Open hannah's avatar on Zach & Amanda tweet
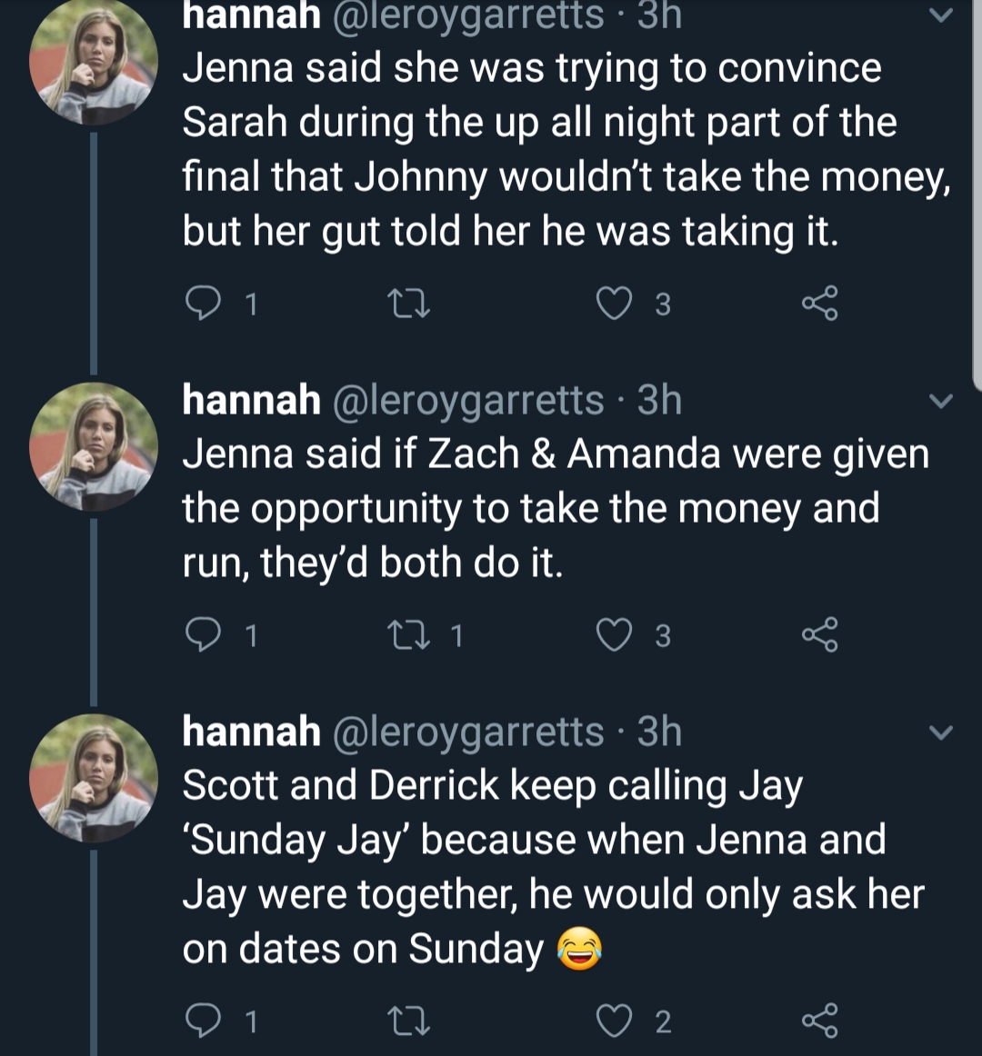 (x=94, y=446)
